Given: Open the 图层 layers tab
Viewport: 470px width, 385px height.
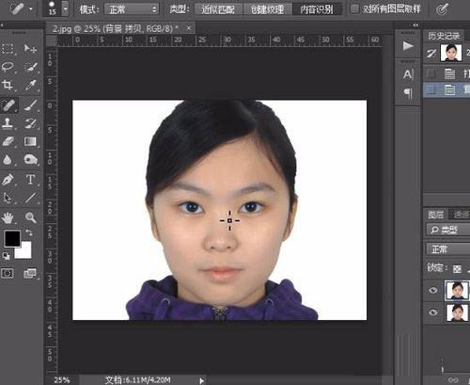Looking at the screenshot, I should (435, 215).
